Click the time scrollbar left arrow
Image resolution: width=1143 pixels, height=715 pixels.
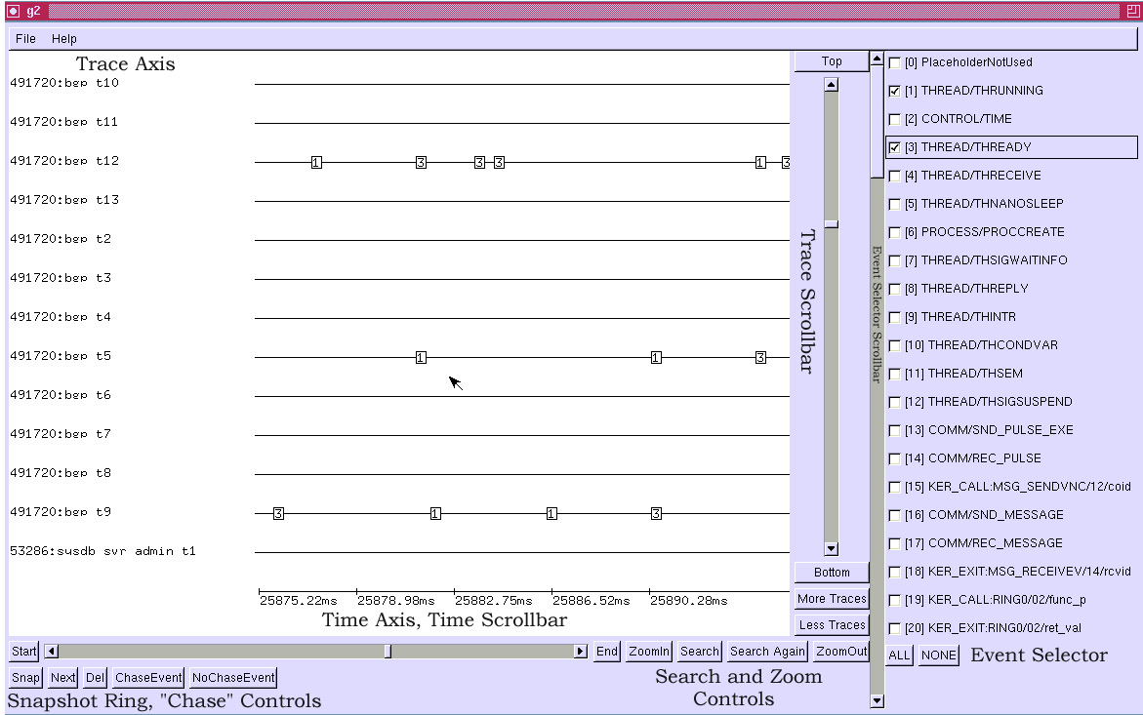52,652
